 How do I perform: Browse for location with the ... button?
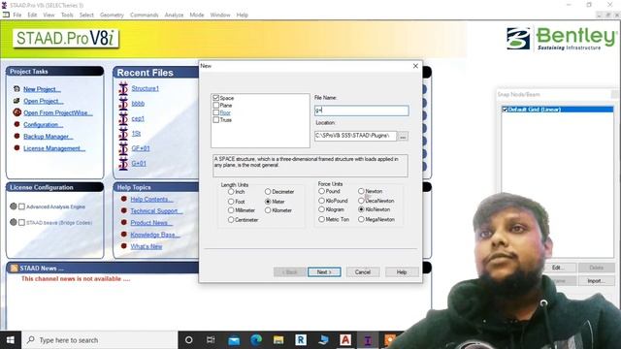pyautogui.click(x=403, y=136)
